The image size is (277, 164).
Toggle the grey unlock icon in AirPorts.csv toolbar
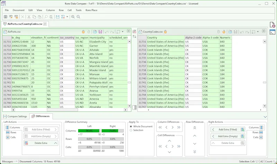[89, 32]
